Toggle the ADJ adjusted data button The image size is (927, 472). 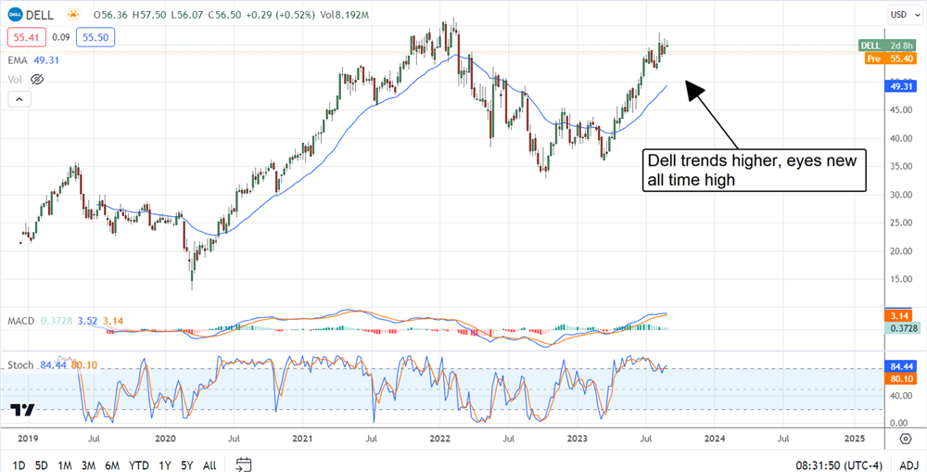click(x=909, y=466)
